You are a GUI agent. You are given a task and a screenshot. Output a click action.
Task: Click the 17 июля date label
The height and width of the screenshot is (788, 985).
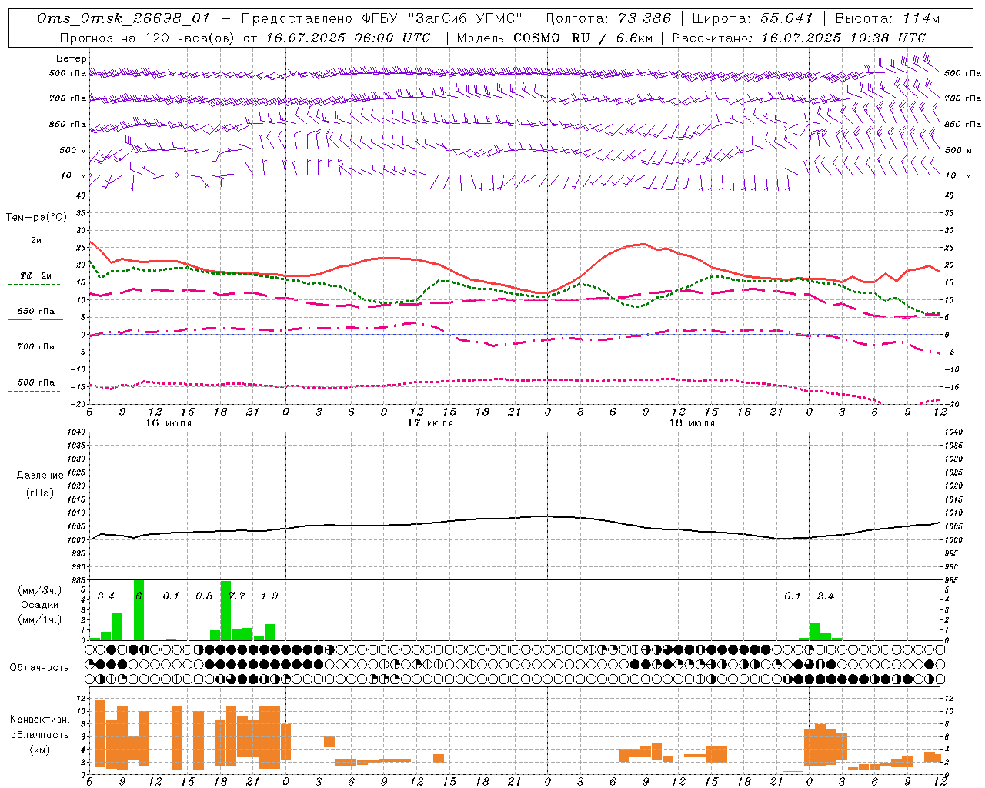click(x=430, y=423)
